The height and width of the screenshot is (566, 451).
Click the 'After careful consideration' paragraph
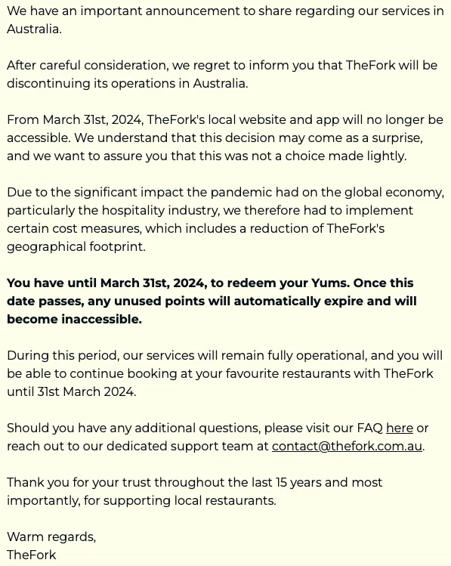coord(222,74)
